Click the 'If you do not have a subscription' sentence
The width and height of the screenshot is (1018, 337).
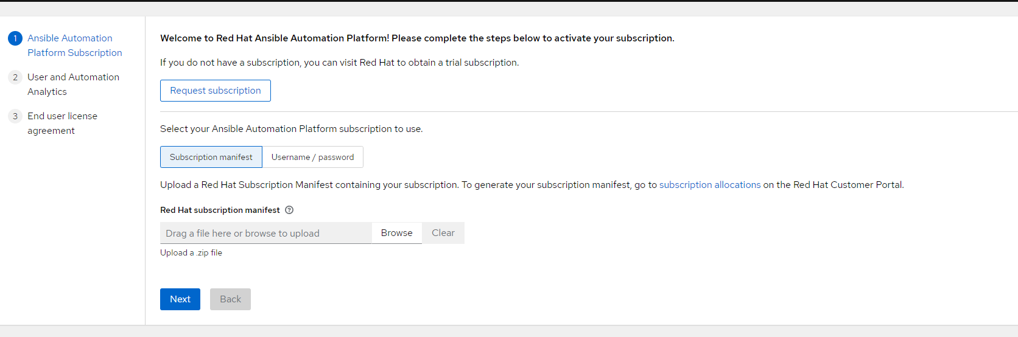(340, 63)
